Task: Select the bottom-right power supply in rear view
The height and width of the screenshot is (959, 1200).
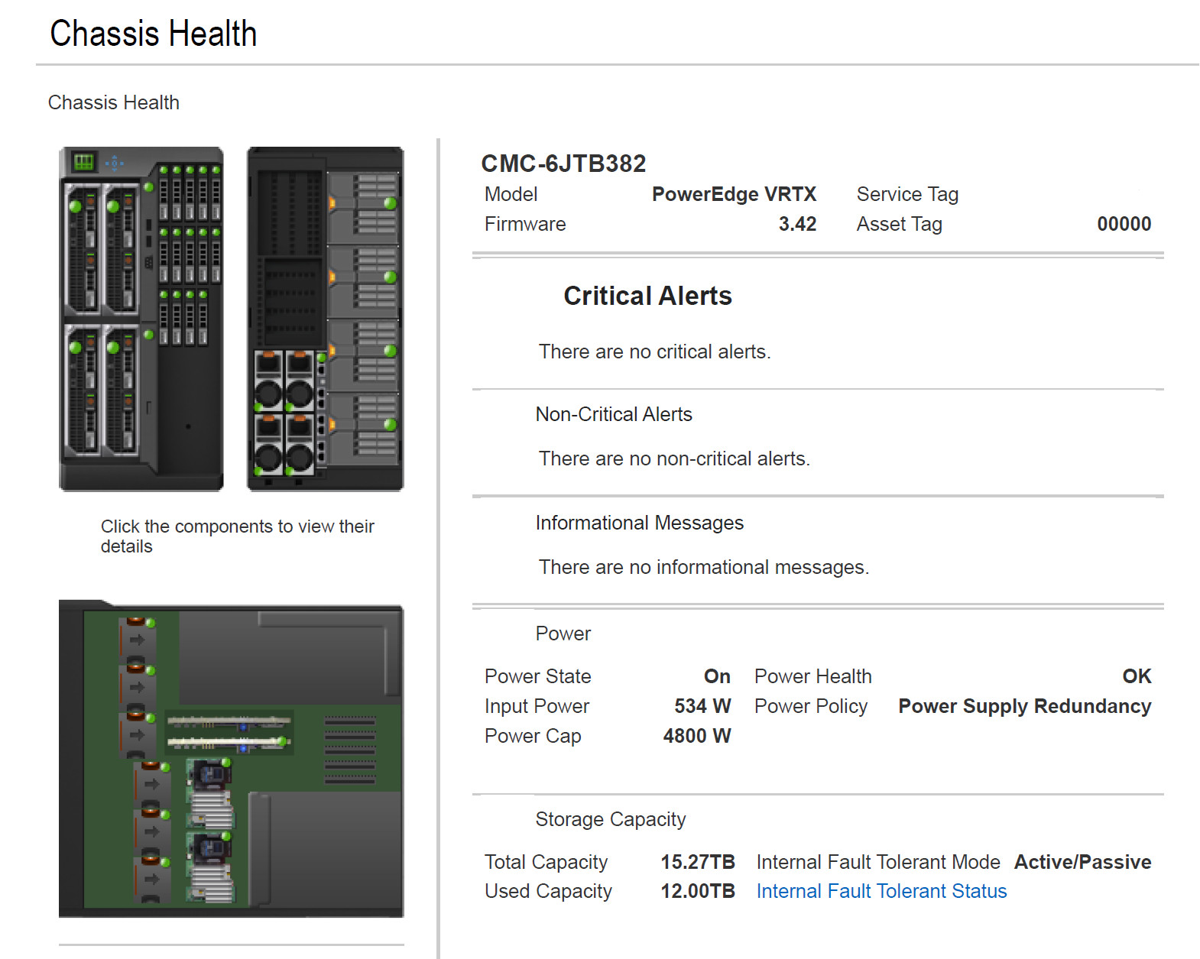Action: [x=299, y=443]
